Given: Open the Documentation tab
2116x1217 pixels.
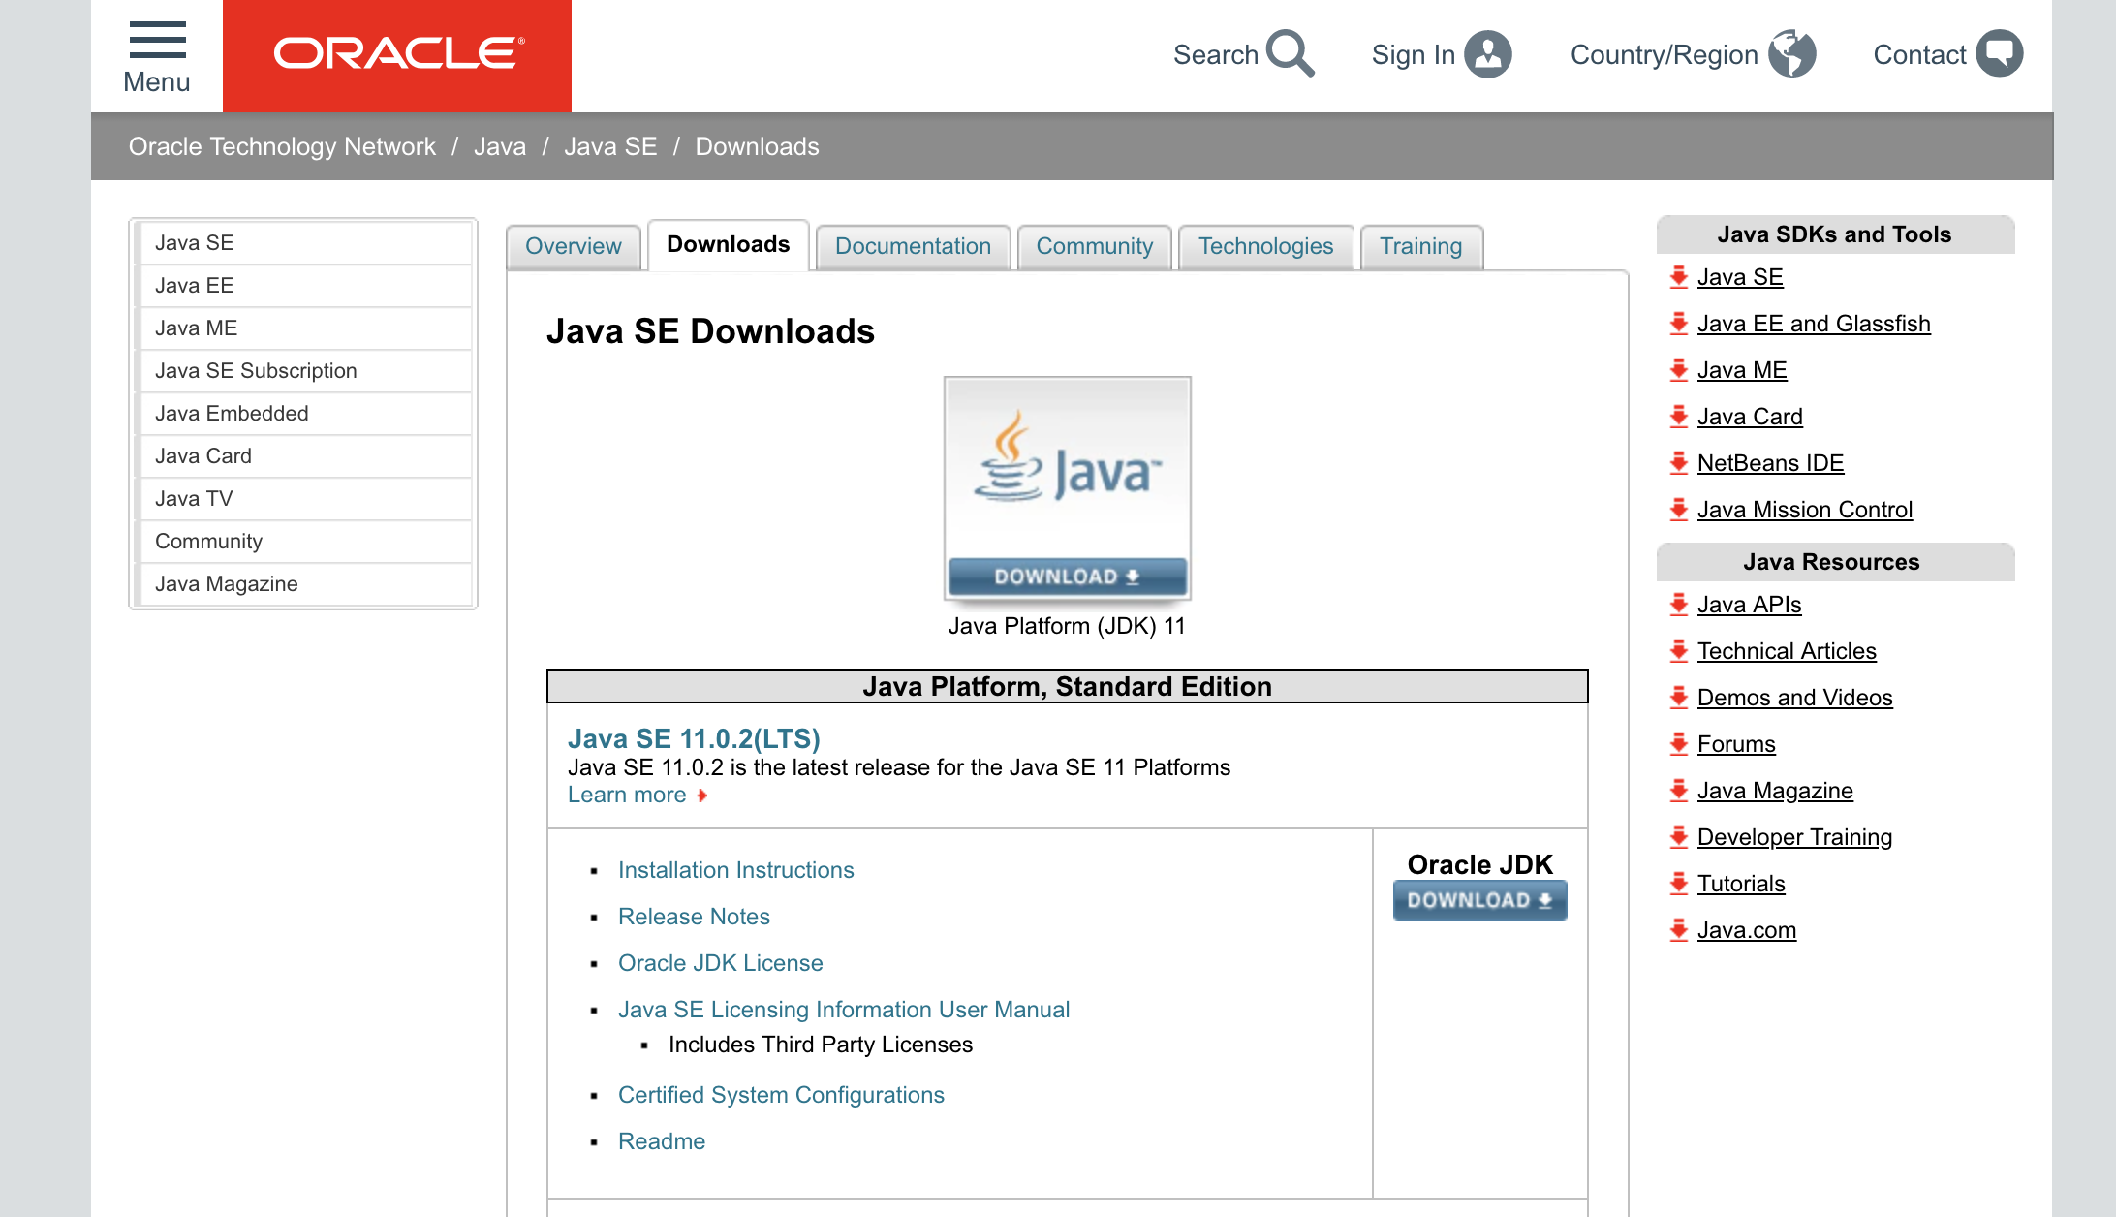Looking at the screenshot, I should (914, 247).
